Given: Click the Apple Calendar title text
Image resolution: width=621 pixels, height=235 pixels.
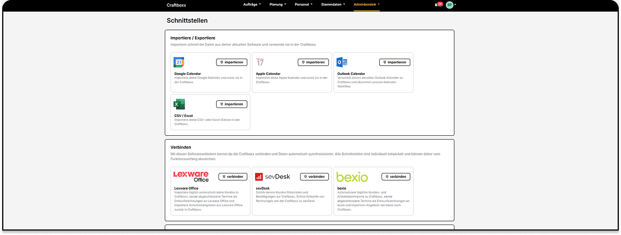Looking at the screenshot, I should click(x=268, y=74).
